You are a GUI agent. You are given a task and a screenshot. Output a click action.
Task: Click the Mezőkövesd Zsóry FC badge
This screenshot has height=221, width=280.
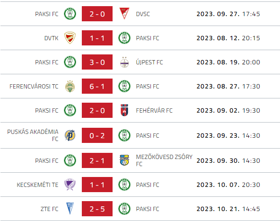click(x=124, y=160)
